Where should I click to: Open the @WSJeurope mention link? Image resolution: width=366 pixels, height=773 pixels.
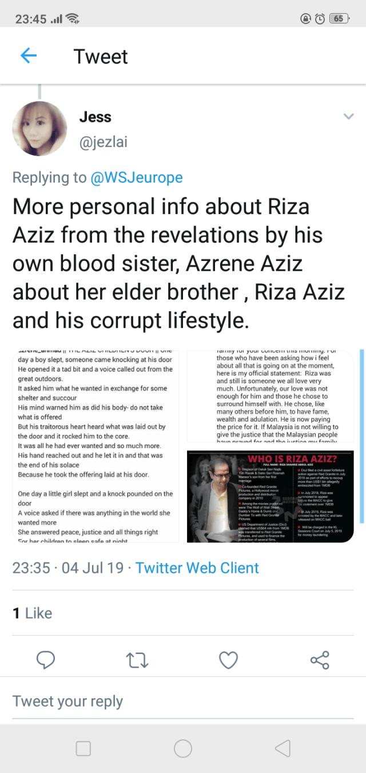137,177
